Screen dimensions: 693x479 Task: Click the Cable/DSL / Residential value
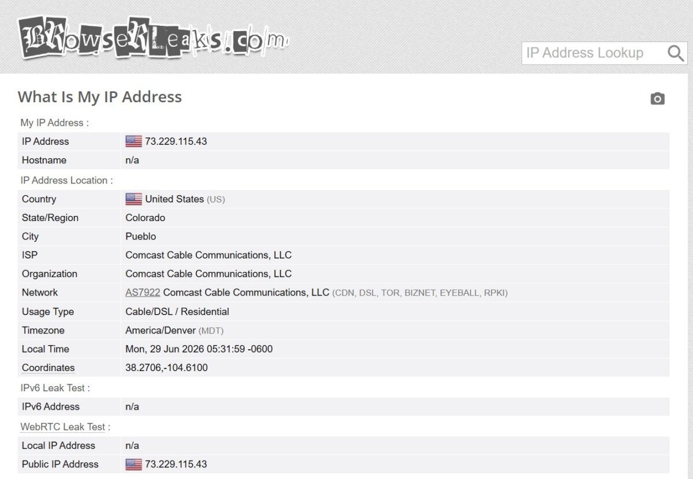(x=177, y=312)
